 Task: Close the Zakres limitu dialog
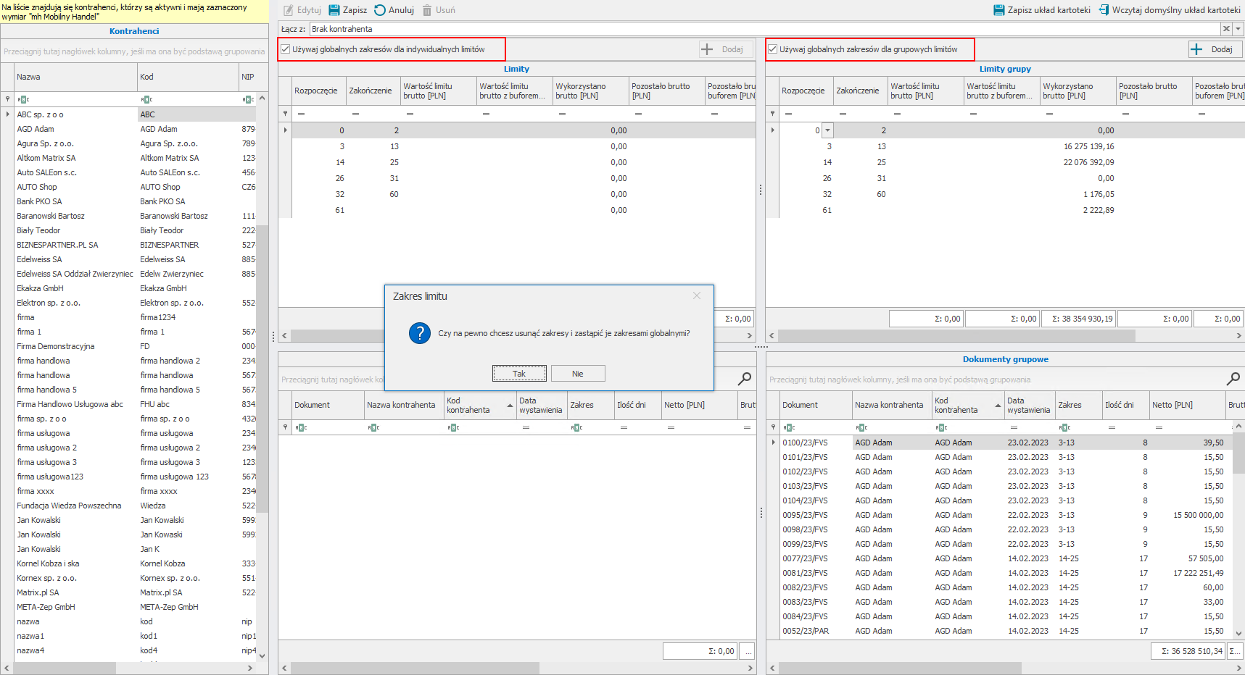(697, 295)
